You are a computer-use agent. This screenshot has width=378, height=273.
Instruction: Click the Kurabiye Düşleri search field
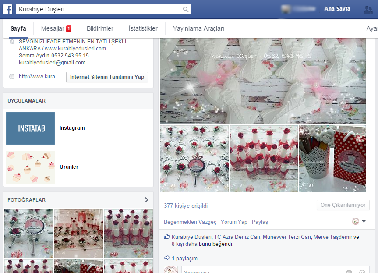click(x=98, y=9)
